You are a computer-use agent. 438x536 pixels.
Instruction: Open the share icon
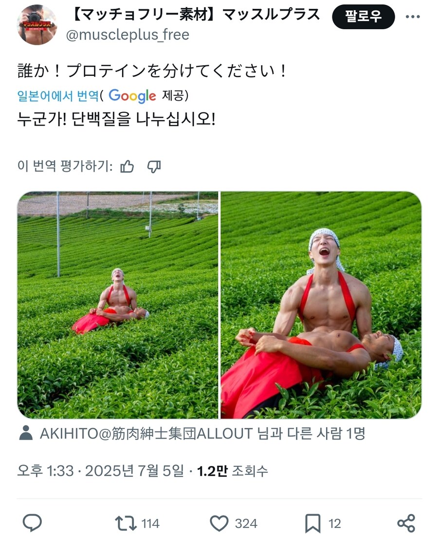pos(406,523)
